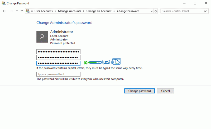
Task: Click the Administrator account avatar picture
Action: point(42,37)
